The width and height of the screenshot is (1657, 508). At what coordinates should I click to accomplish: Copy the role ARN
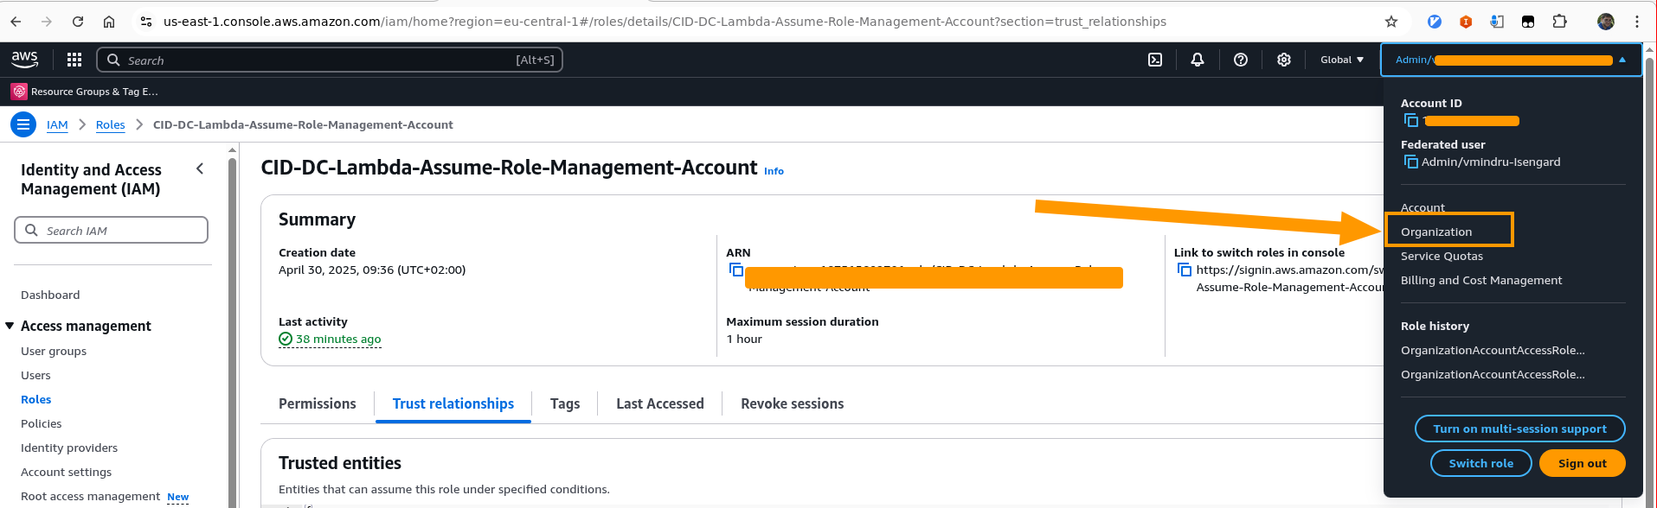pos(736,270)
